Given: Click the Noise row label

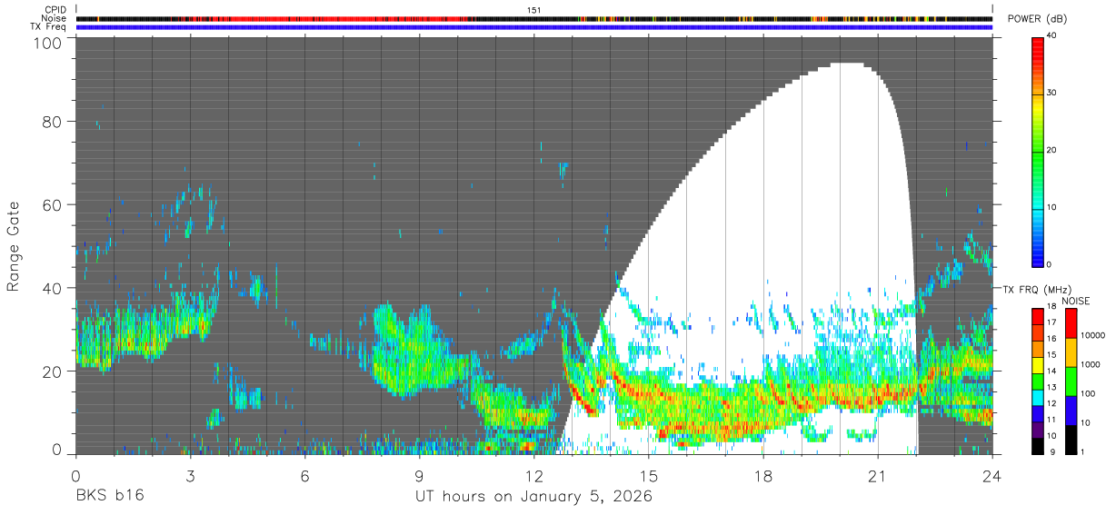Looking at the screenshot, I should click(x=55, y=18).
